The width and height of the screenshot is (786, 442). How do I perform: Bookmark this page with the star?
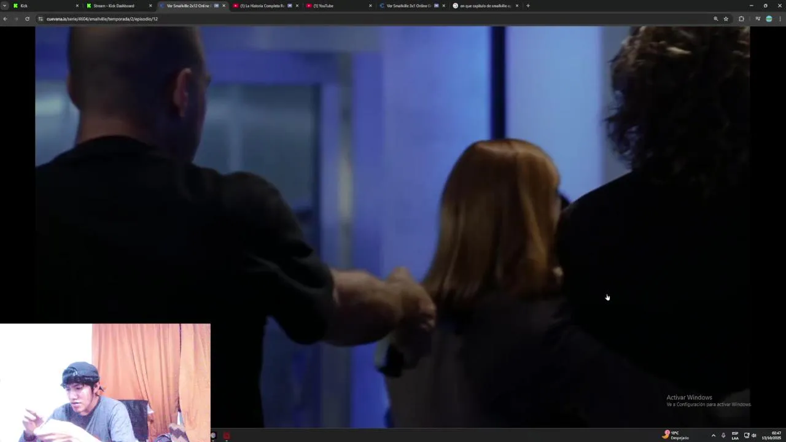click(726, 19)
